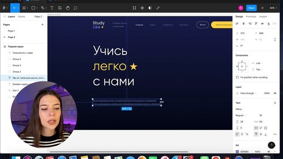Click the contrast mask icon in toolbar
283x159 pixels.
tap(150, 8)
